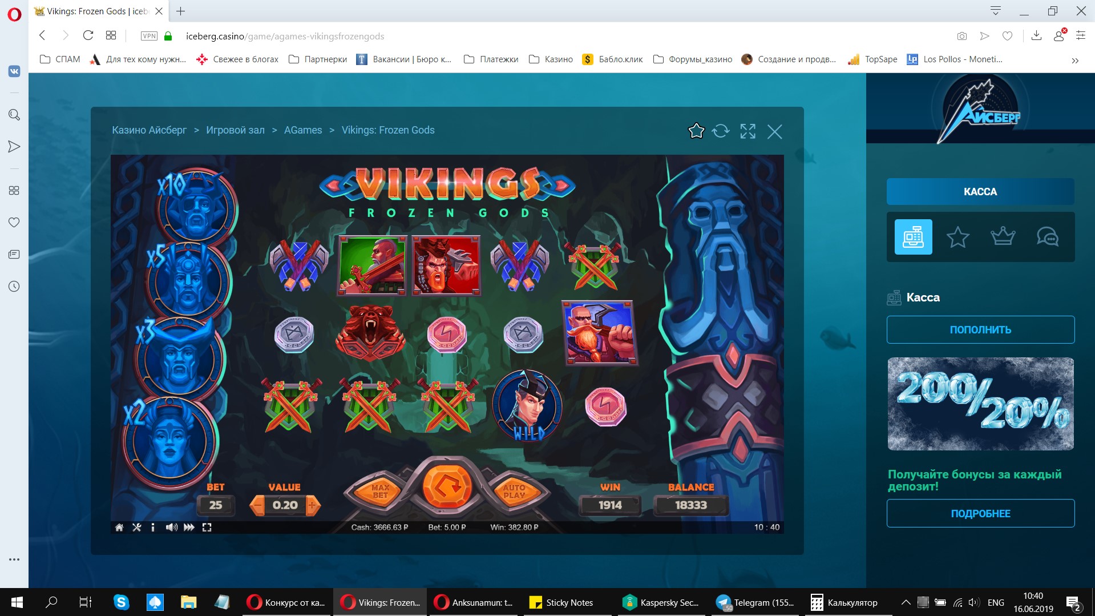Open bookmarks heart in Opera sidebar
Image resolution: width=1095 pixels, height=616 pixels.
tap(14, 222)
